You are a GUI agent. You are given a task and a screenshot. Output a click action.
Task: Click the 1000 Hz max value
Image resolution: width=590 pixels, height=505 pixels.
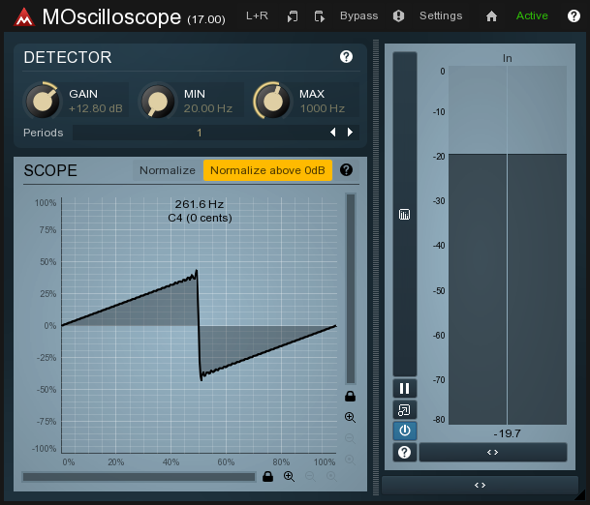[323, 108]
